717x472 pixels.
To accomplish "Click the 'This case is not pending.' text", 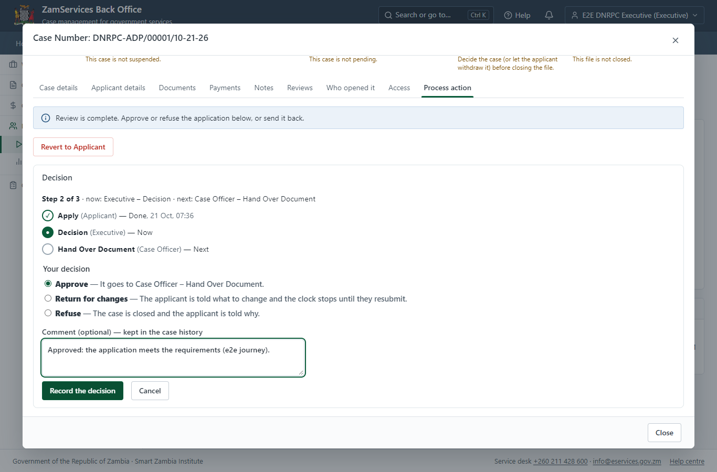I will pos(343,59).
